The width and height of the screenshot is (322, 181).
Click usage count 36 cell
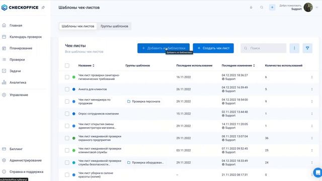267,138
